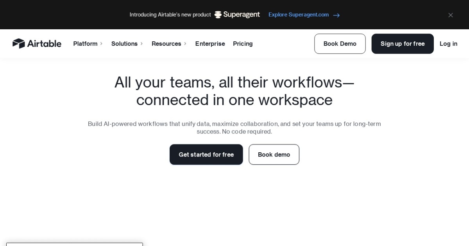Click the arrow icon beside Explore Superagent.com
Viewport: 469px width, 246px height.
[336, 15]
